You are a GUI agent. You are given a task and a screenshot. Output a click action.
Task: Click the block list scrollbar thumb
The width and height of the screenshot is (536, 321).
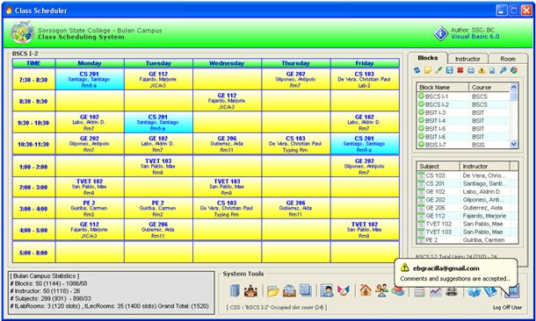click(x=513, y=96)
